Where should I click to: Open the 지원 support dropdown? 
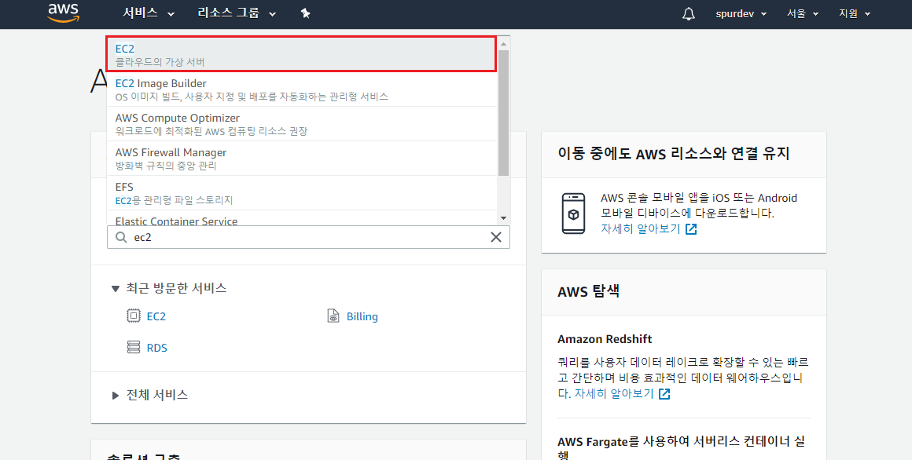point(855,13)
